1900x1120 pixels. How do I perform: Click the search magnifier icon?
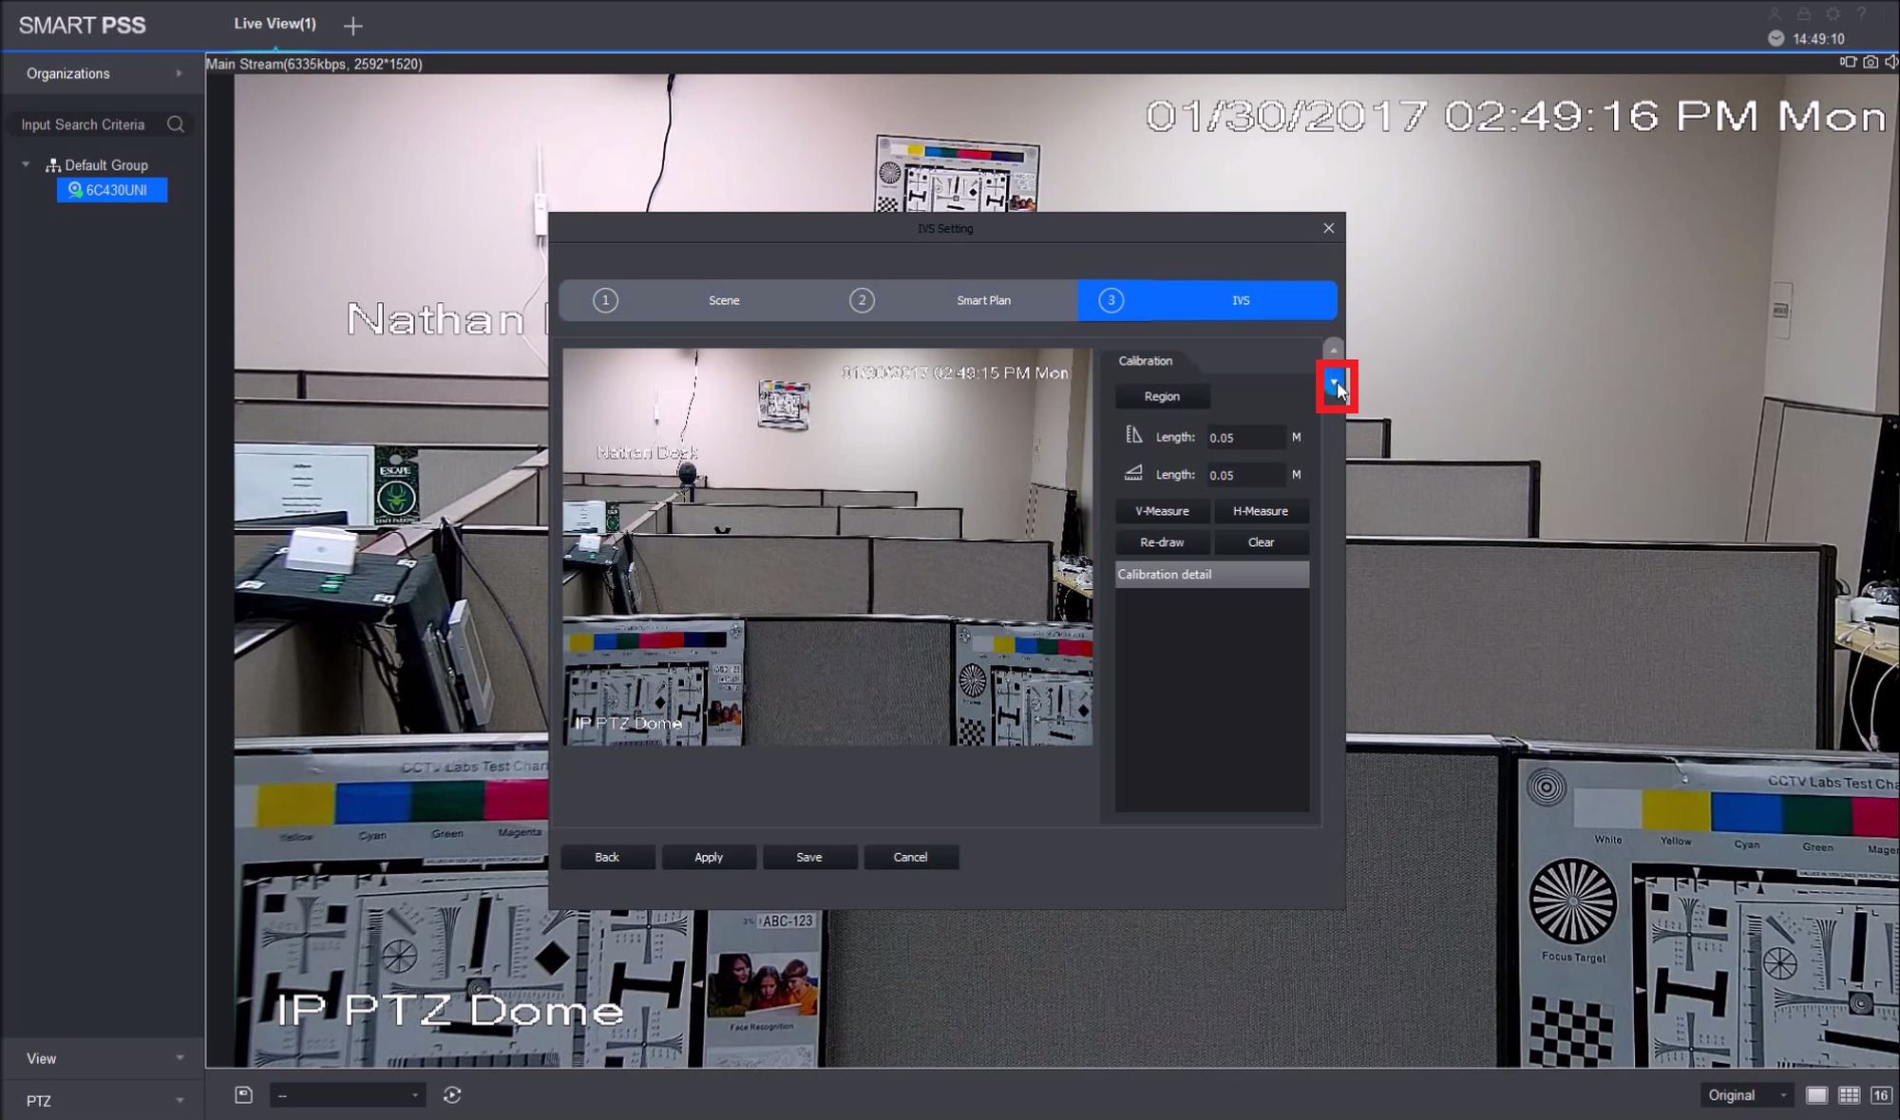click(176, 124)
